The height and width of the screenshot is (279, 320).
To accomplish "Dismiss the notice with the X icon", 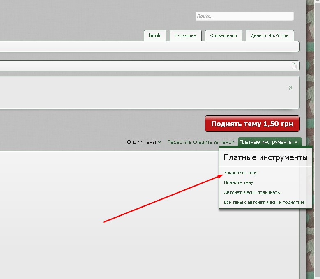I will [290, 88].
